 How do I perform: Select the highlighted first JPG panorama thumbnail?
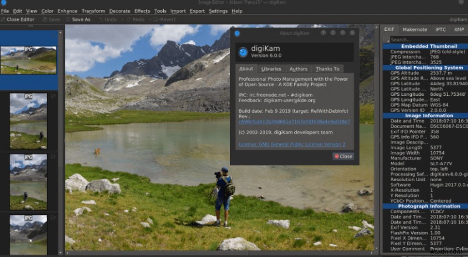pyautogui.click(x=28, y=60)
